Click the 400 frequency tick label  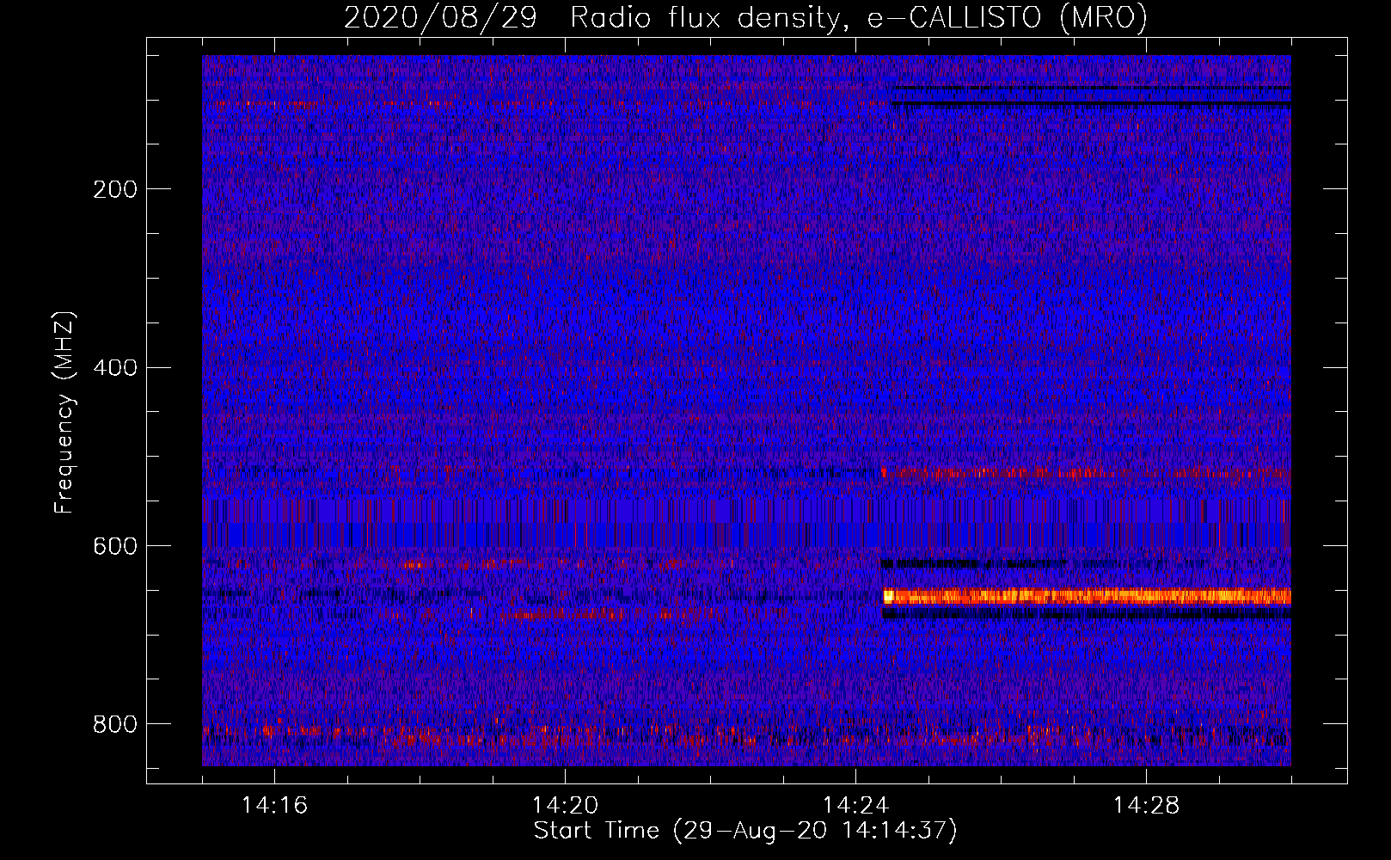click(x=115, y=368)
